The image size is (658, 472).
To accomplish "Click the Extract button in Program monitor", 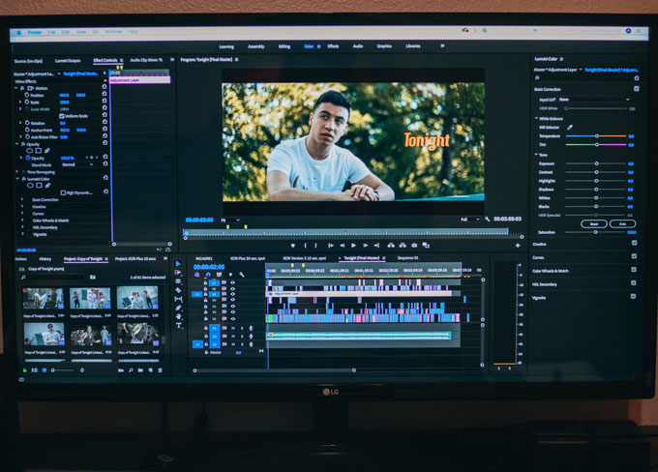I will [403, 246].
